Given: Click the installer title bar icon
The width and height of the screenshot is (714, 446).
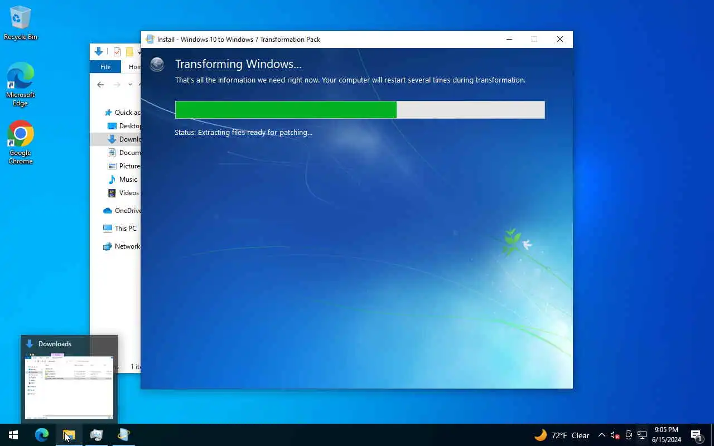Looking at the screenshot, I should click(x=149, y=39).
